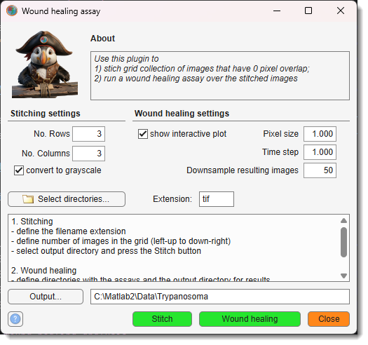Uncheck convert to grayscale
Image resolution: width=368 pixels, height=345 pixels.
(x=19, y=170)
